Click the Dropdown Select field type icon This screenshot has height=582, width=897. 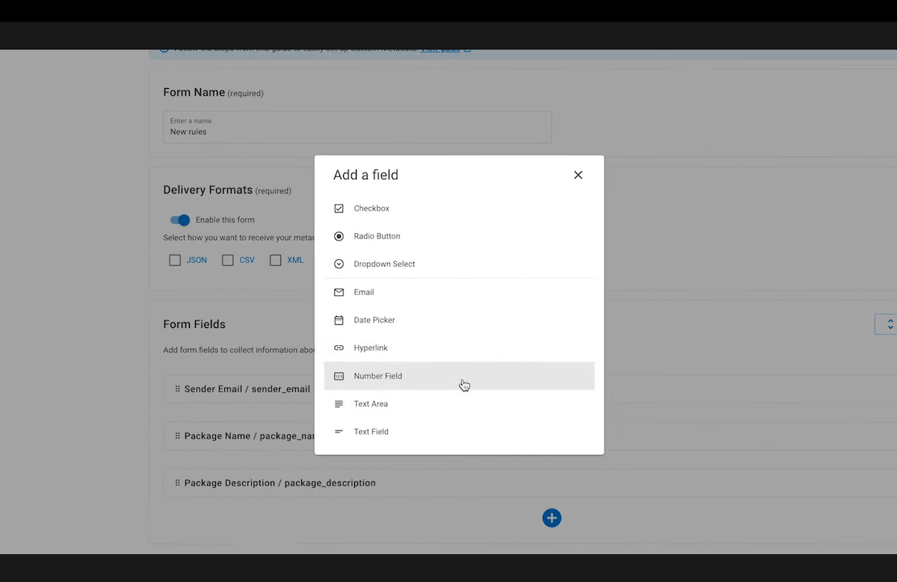pos(339,264)
